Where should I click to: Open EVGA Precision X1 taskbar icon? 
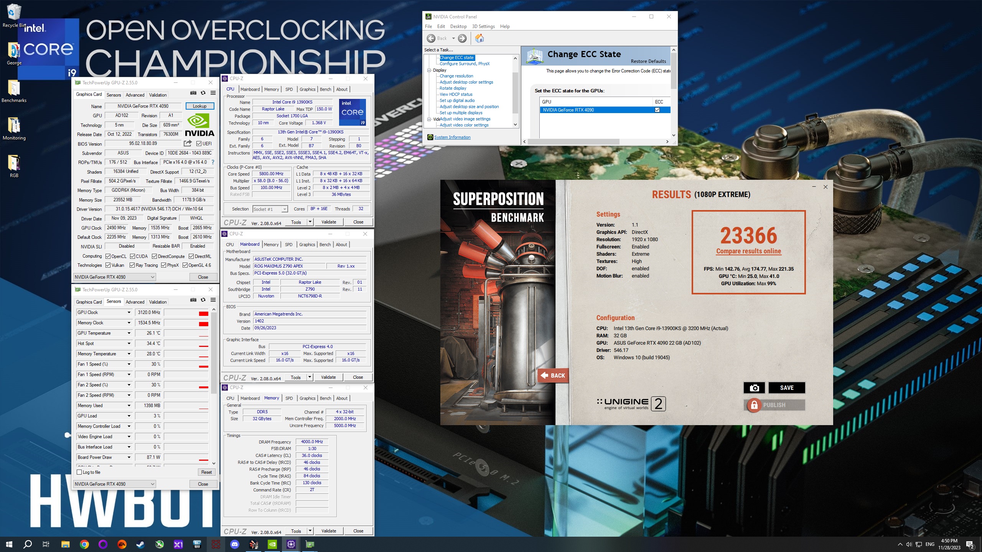178,544
